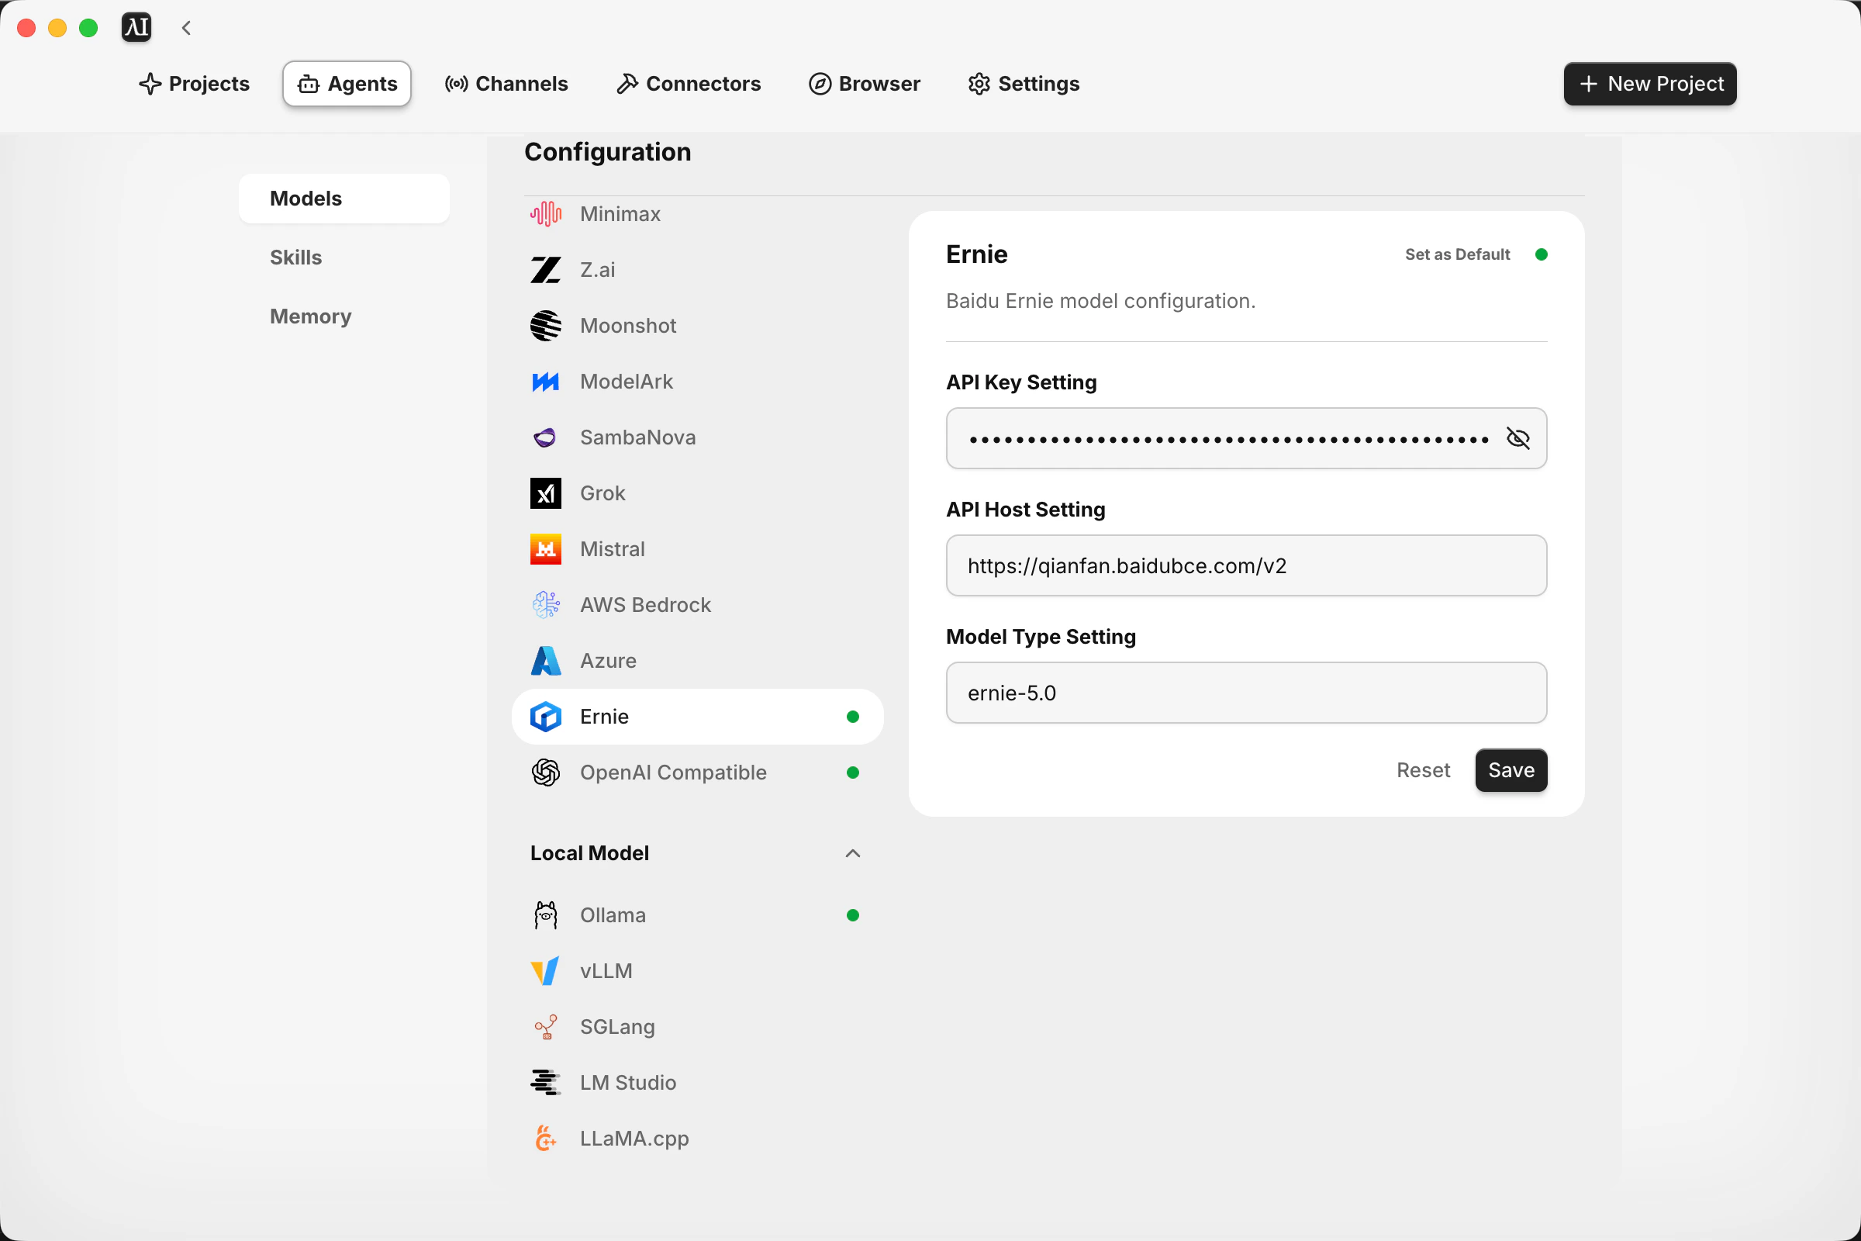Click the ModelArk blue logo icon

(x=545, y=382)
